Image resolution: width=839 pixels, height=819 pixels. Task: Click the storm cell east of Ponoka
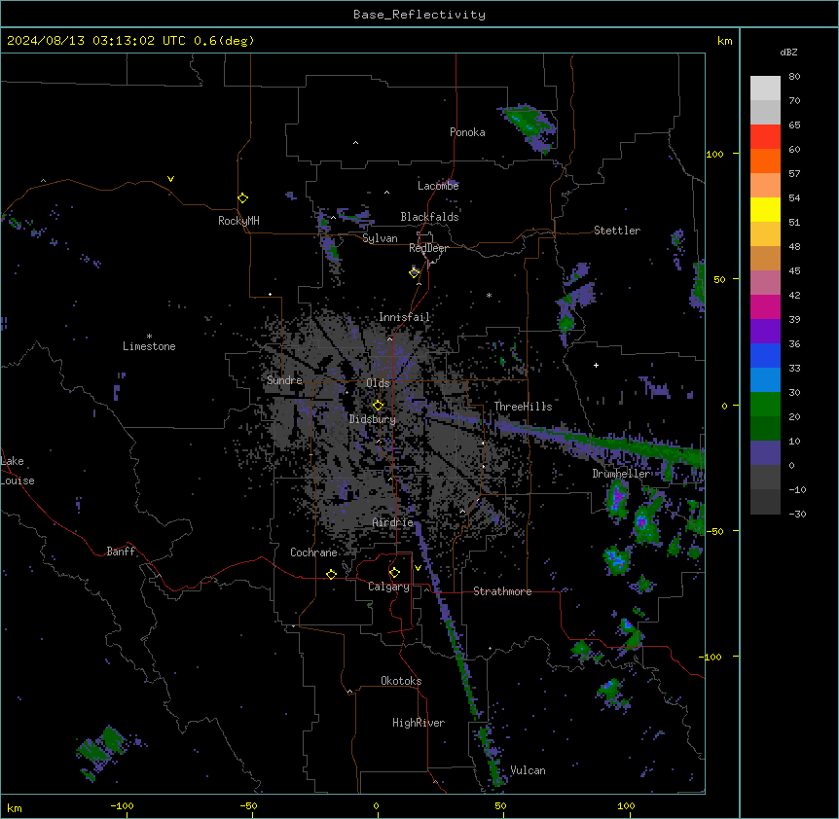(x=529, y=127)
